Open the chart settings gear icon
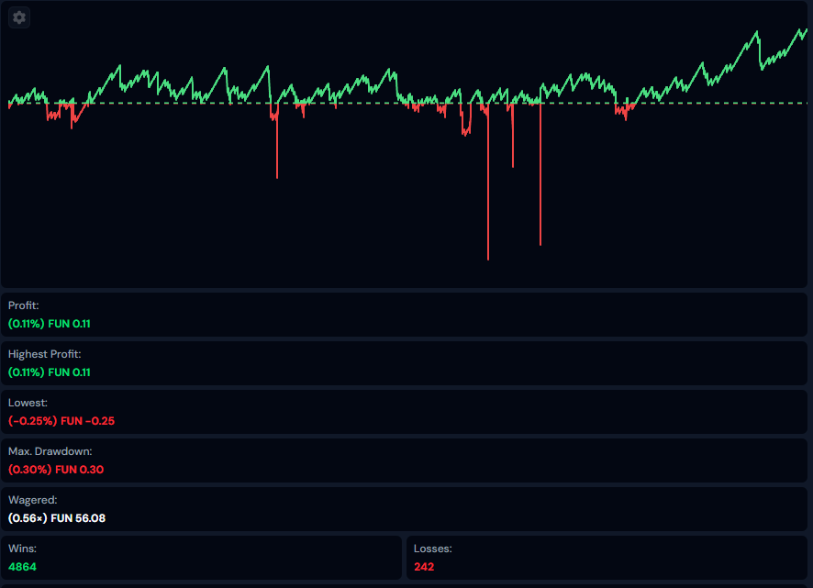 (x=19, y=17)
